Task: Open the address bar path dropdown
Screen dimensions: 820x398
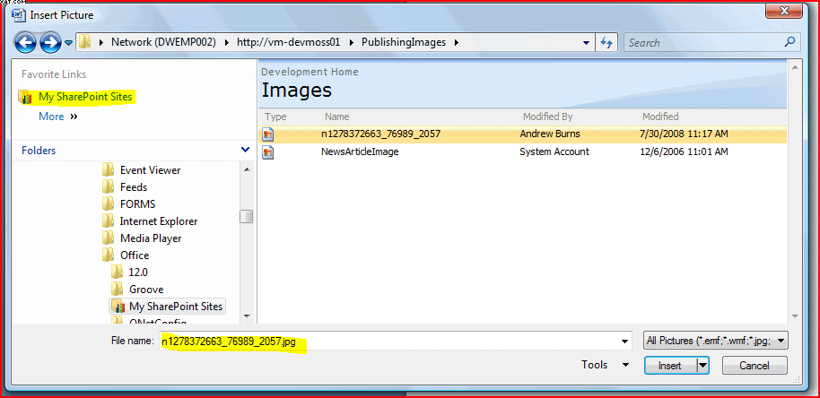Action: point(586,42)
